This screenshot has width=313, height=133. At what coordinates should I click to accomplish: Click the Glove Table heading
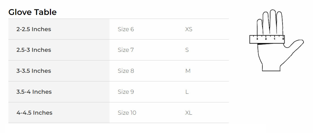point(32,12)
